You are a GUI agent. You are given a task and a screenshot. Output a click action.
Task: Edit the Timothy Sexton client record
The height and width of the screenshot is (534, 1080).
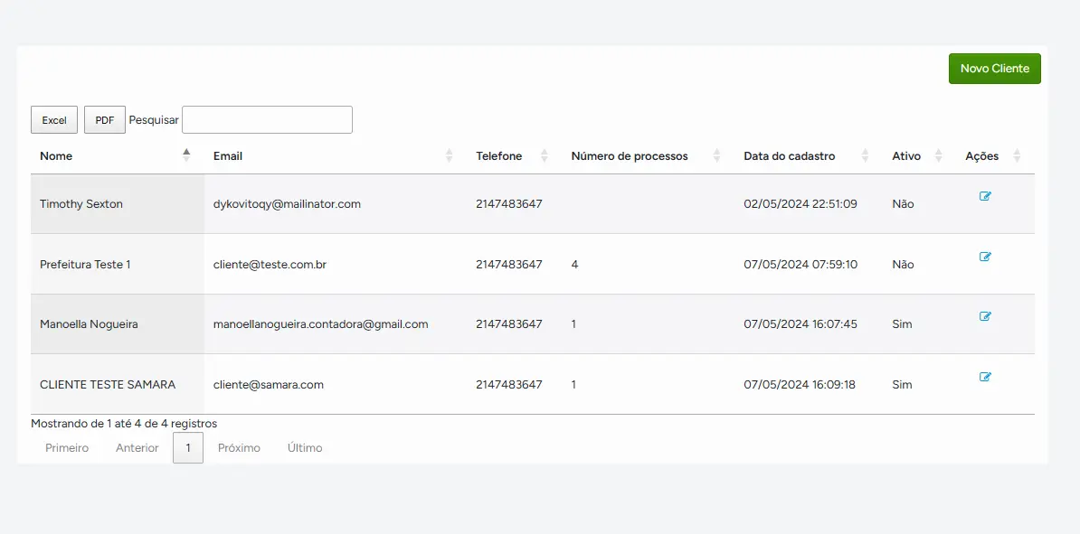[x=985, y=196]
